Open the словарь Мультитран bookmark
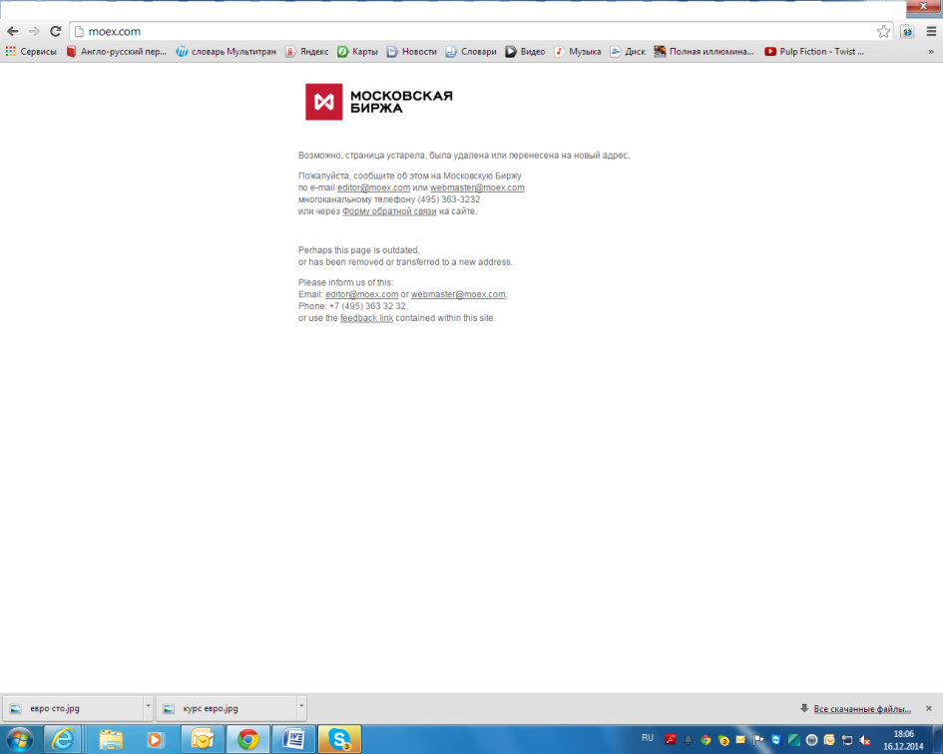 pyautogui.click(x=227, y=52)
